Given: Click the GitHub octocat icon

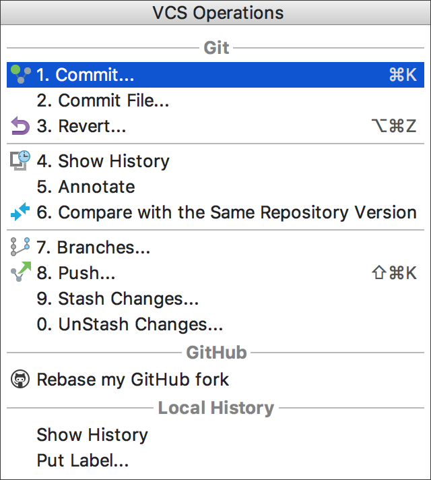Looking at the screenshot, I should point(20,379).
